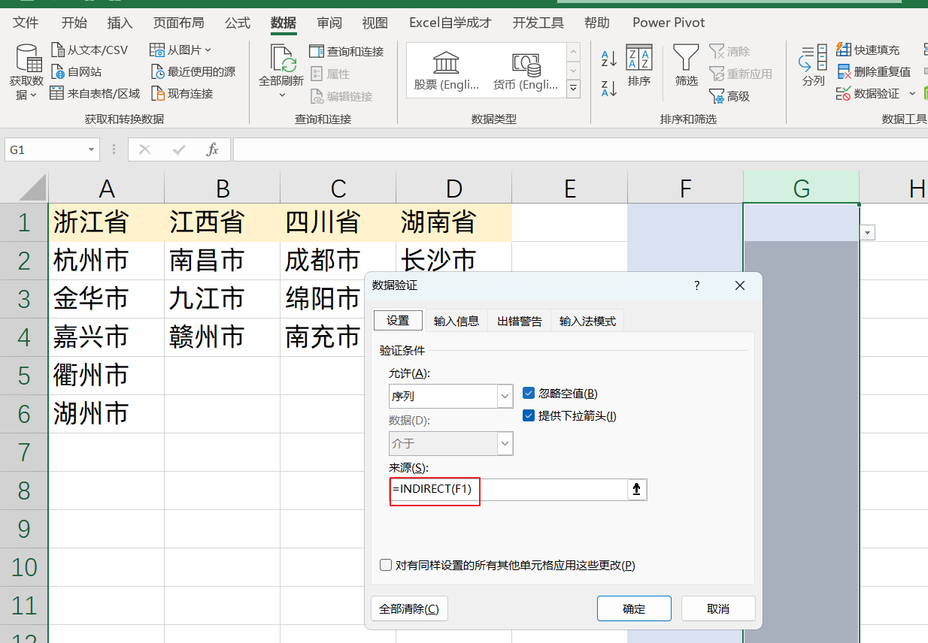Sort ascending A to Z
The height and width of the screenshot is (643, 928).
pos(609,59)
